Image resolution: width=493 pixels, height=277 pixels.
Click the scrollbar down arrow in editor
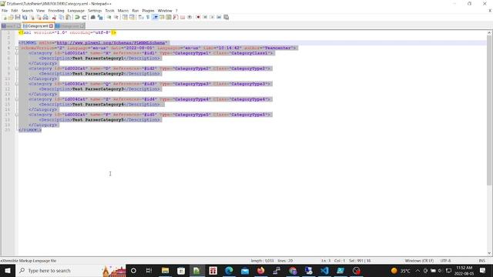click(490, 253)
